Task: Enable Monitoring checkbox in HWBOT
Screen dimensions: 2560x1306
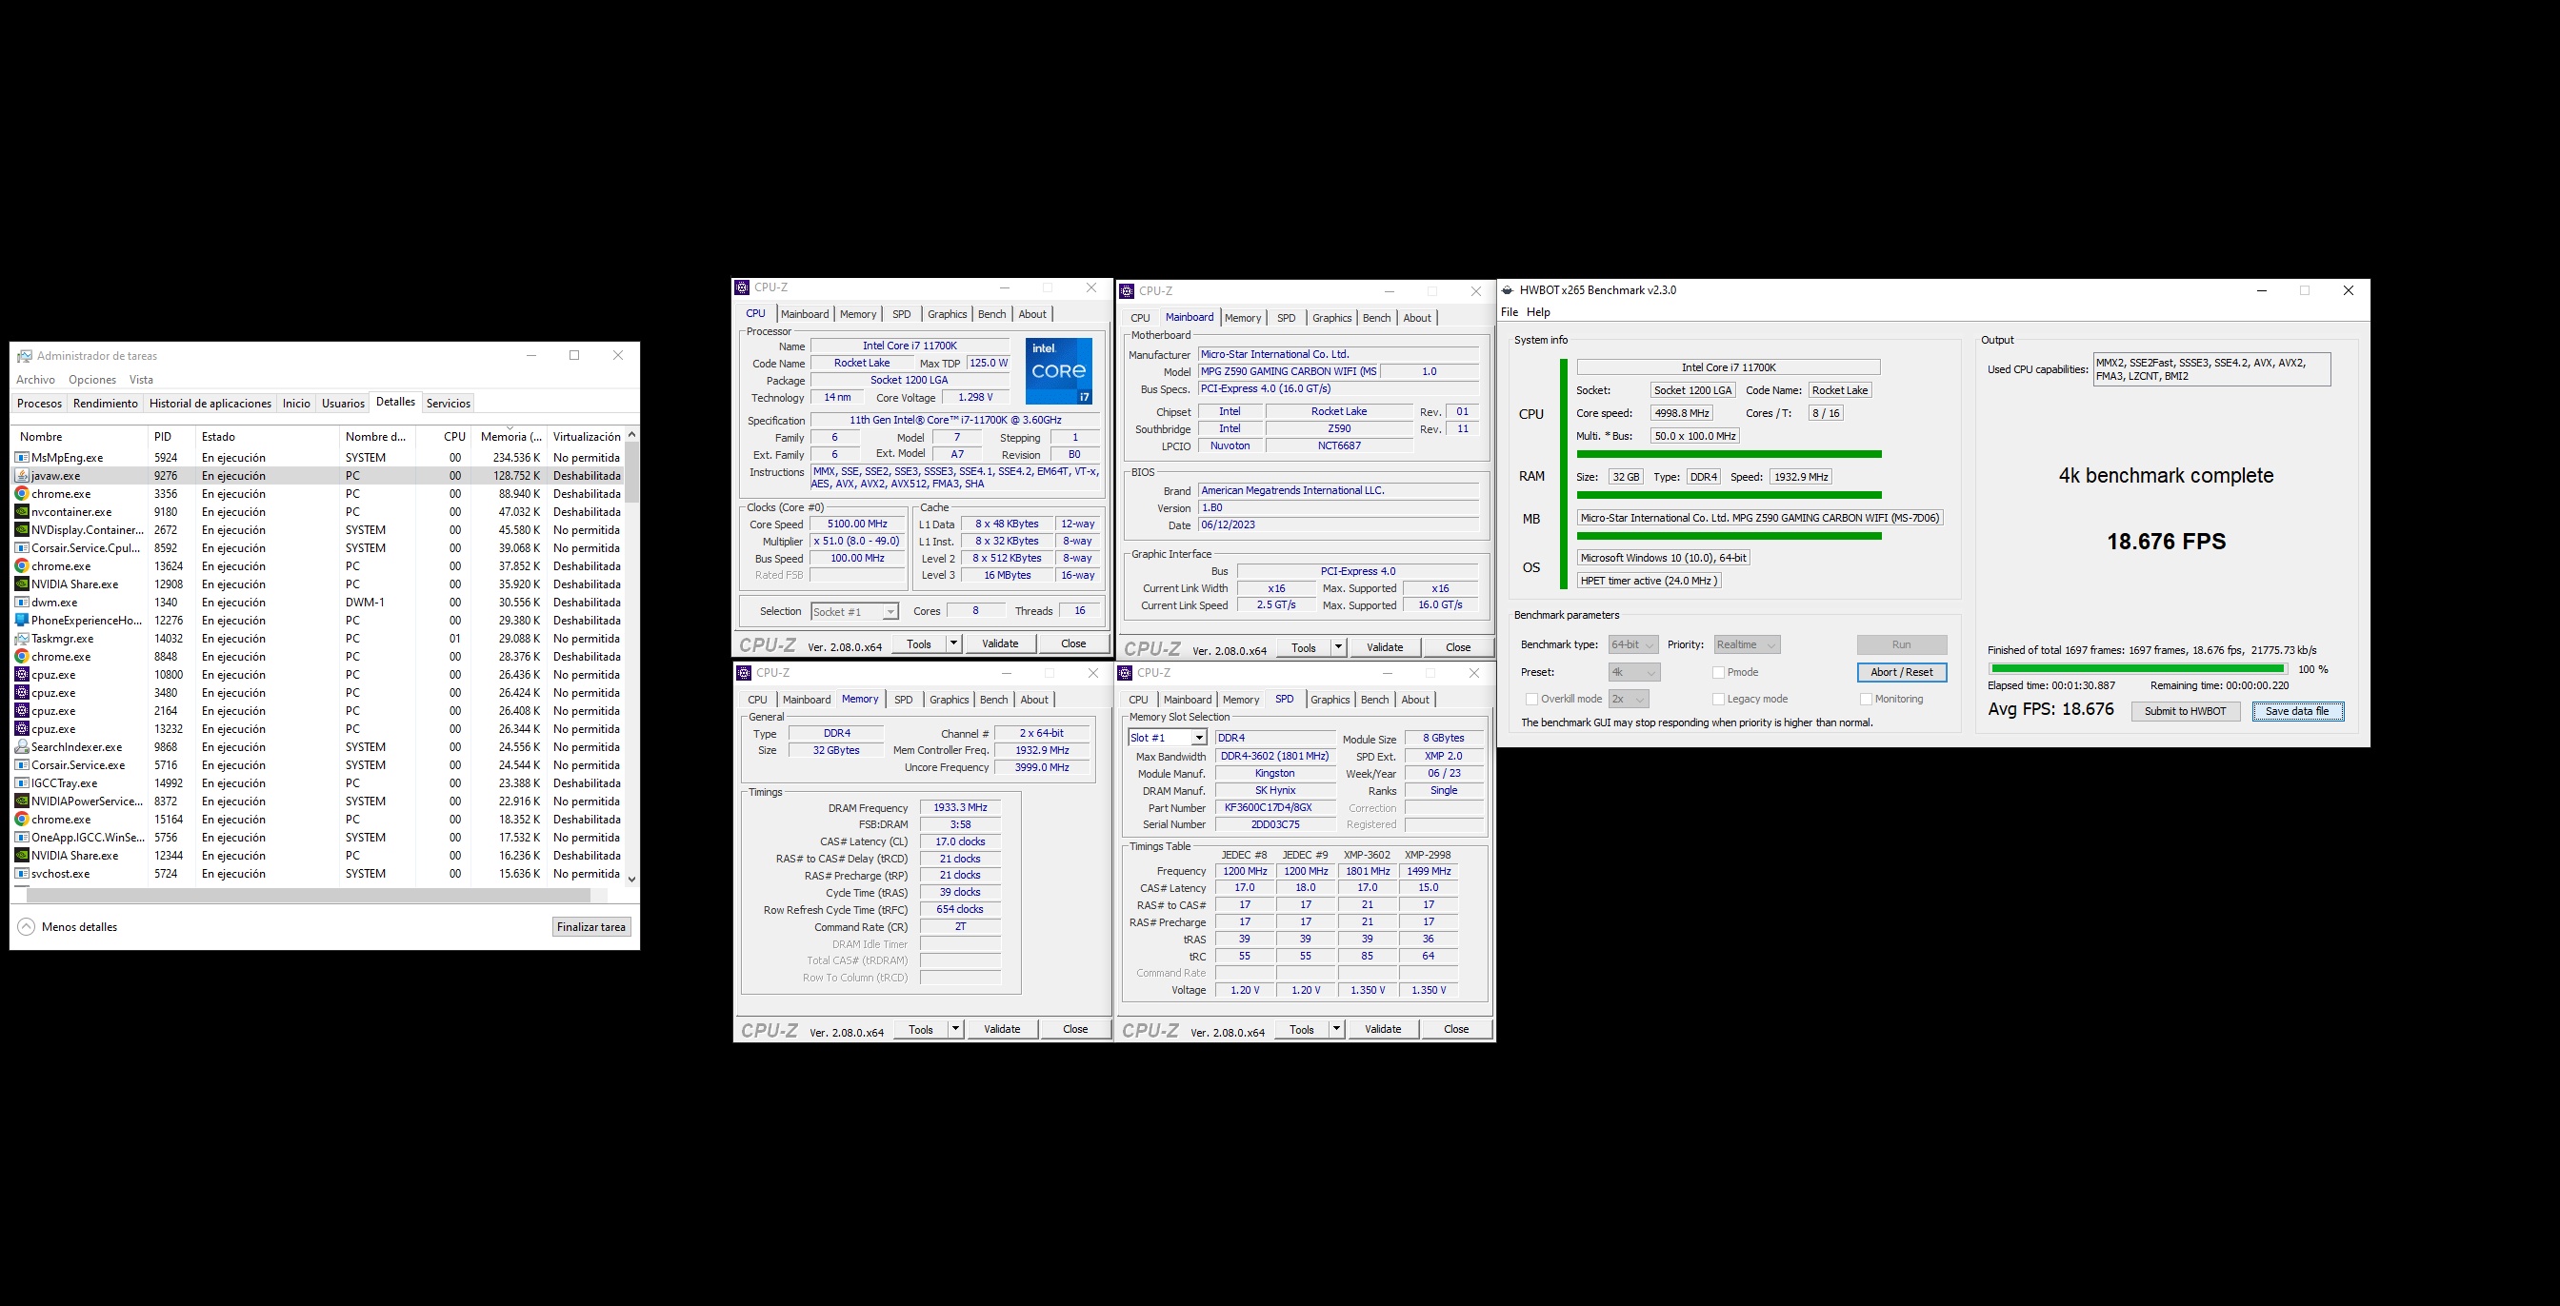Action: click(1866, 700)
